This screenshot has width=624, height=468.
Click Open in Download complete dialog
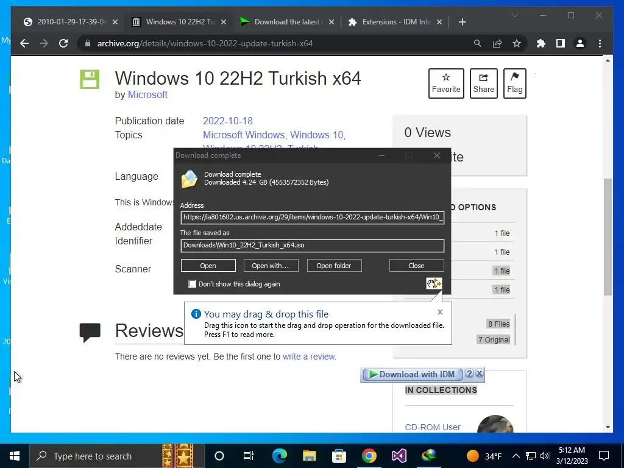(208, 266)
